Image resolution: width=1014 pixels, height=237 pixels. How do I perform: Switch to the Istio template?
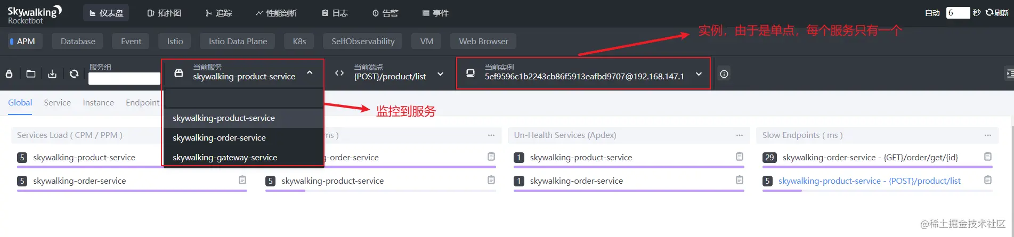click(175, 41)
